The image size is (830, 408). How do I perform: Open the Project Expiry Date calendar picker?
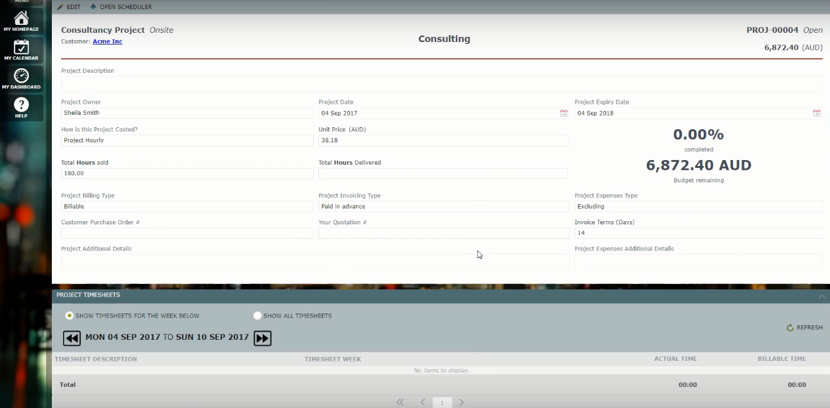coord(816,113)
